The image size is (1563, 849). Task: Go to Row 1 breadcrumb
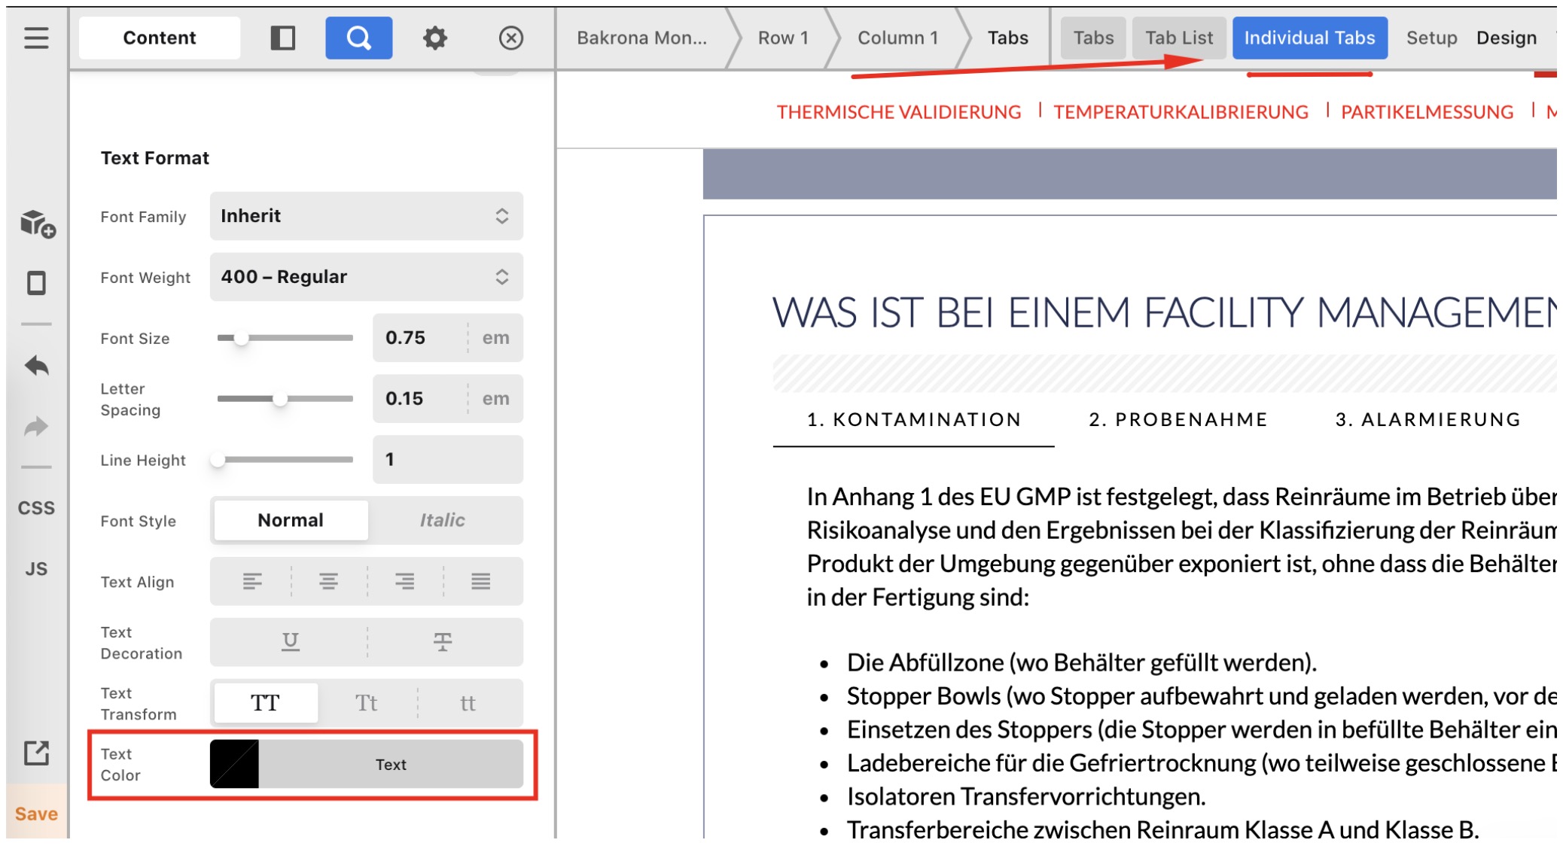(783, 38)
